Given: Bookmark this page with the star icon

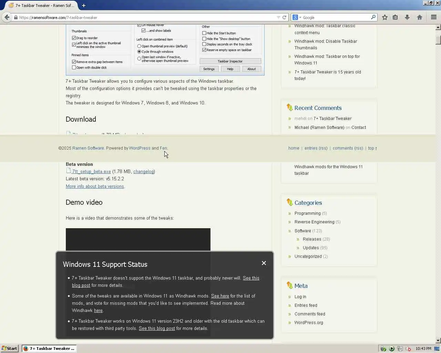Looking at the screenshot, I should click(x=385, y=17).
